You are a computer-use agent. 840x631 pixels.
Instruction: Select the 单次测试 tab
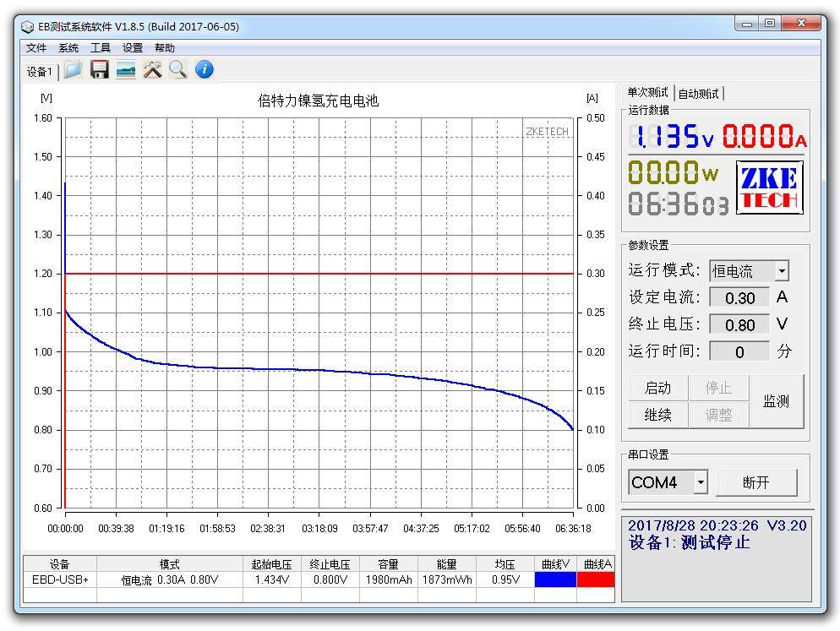pos(647,93)
